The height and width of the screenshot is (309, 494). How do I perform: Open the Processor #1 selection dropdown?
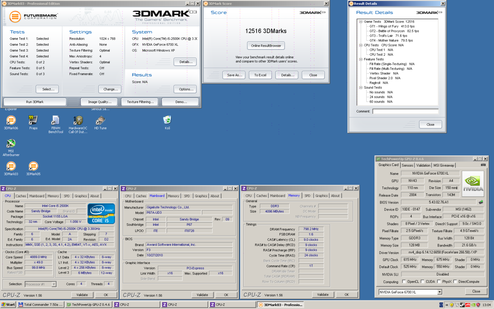point(54,284)
